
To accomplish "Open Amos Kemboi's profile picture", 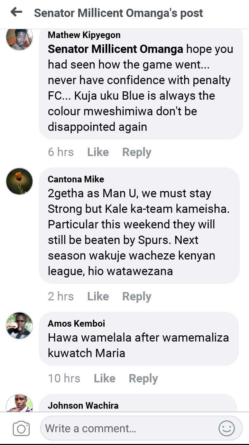I will point(19,325).
